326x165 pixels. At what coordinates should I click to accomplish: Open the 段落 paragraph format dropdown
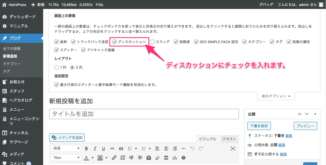[x=66, y=148]
